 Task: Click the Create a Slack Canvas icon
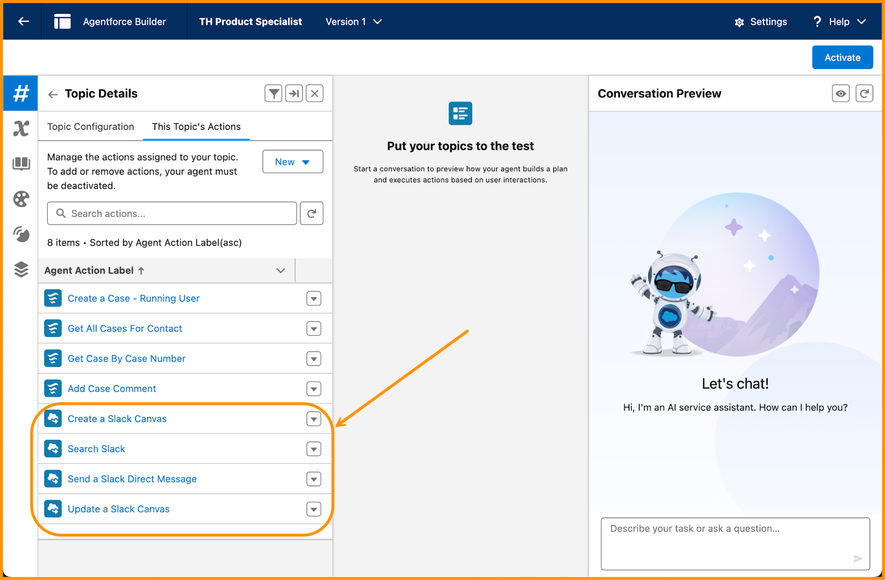click(53, 419)
